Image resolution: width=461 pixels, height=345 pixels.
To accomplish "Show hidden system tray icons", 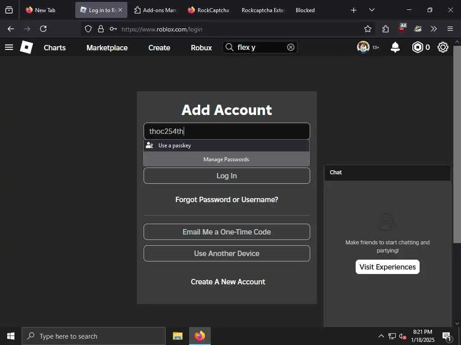I will coord(381,336).
